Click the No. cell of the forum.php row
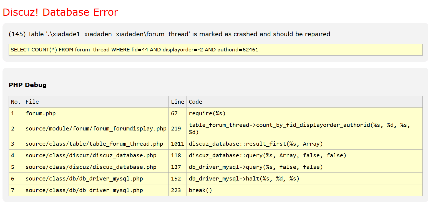The height and width of the screenshot is (204, 428). coord(16,113)
